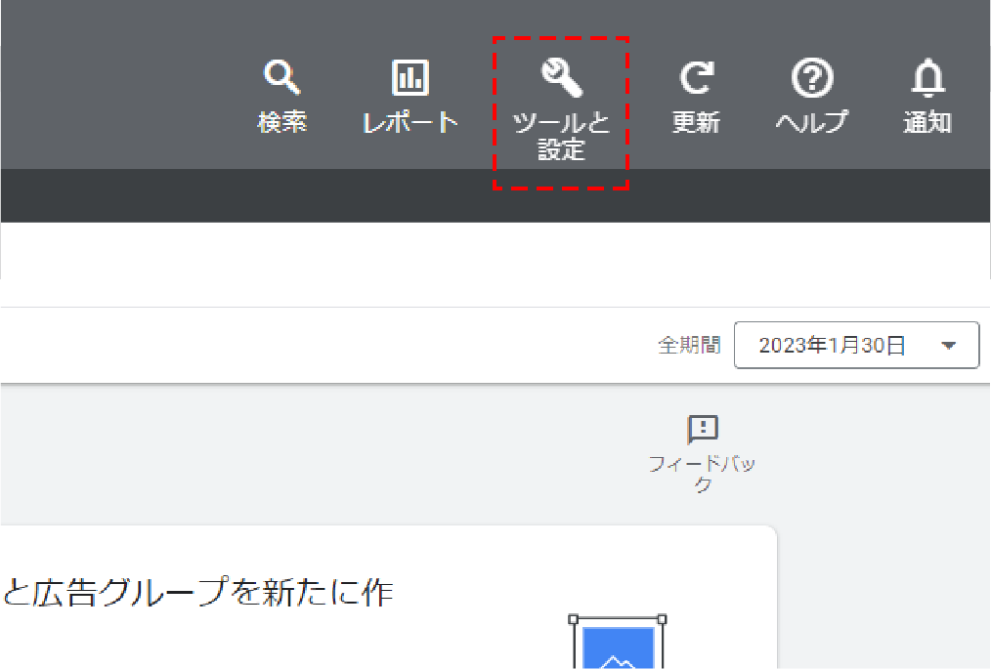Click the 更新 refresh icon
This screenshot has height=669, width=991.
(x=696, y=77)
